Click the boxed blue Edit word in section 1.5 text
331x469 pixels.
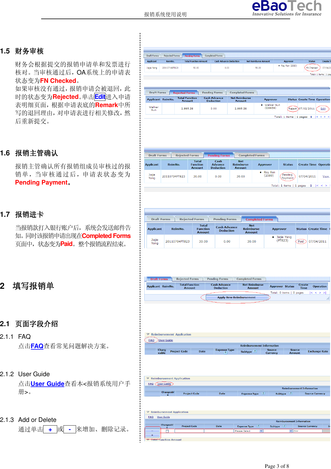click(100, 97)
